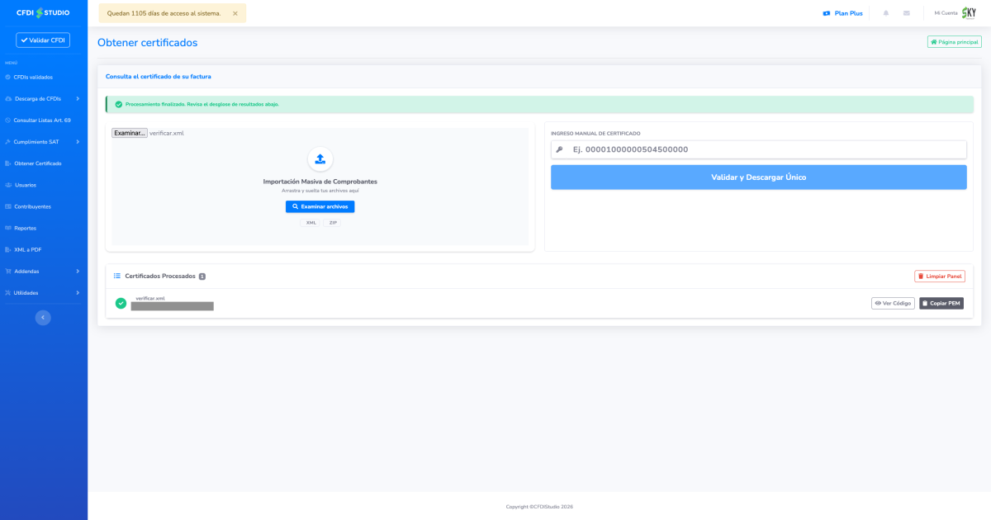Click the 'INGRESO MANUAL DE CERTIFICADO' label
The height and width of the screenshot is (520, 991).
coord(595,133)
